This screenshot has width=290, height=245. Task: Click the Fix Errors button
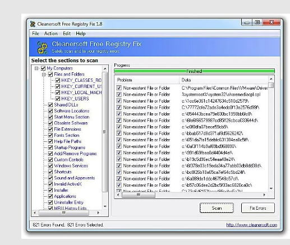click(x=258, y=208)
